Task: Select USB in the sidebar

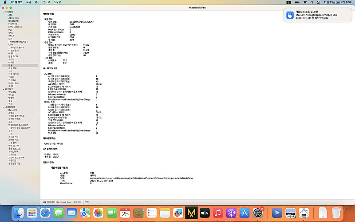Action: click(x=11, y=45)
